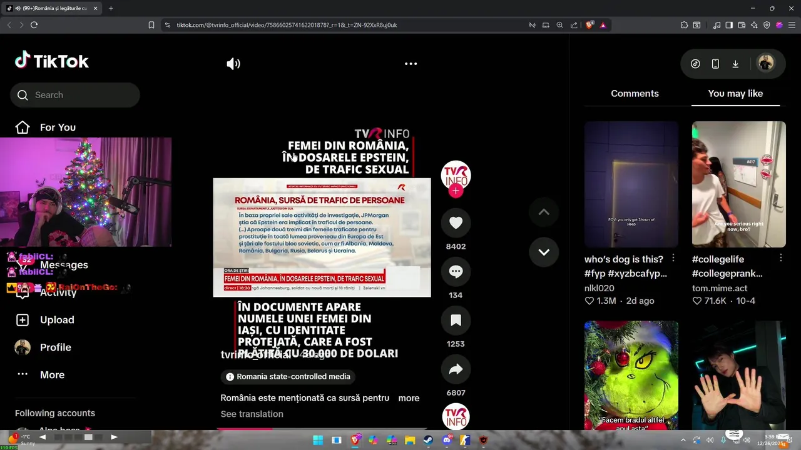Open the tom.mime.act author link
801x450 pixels.
pyautogui.click(x=719, y=288)
